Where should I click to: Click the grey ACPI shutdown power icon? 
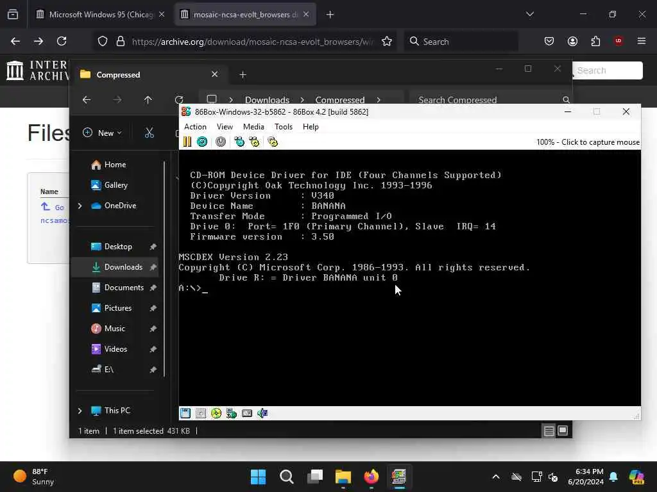click(x=221, y=142)
